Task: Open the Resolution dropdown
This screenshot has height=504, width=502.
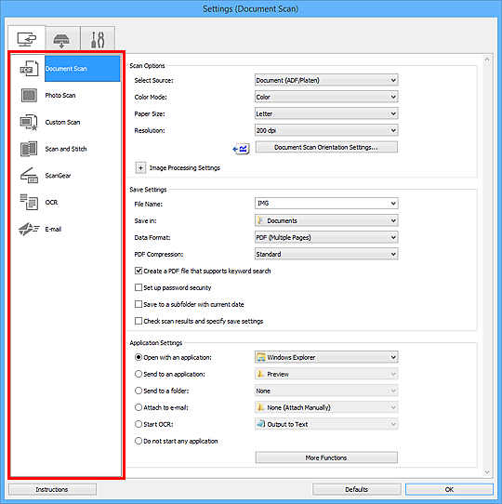Action: (326, 130)
